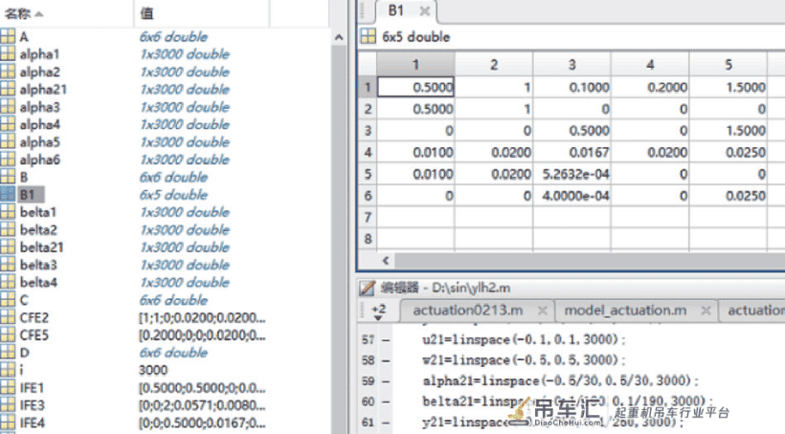Click cell row 1 column 3 value 0.1000
Image resolution: width=785 pixels, height=434 pixels.
click(572, 87)
